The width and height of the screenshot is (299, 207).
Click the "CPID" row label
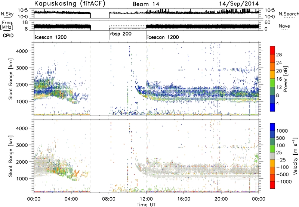[8, 35]
